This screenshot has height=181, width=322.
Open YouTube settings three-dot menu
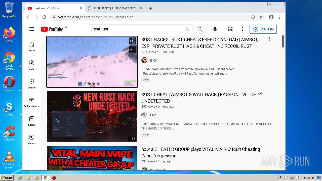pyautogui.click(x=243, y=29)
